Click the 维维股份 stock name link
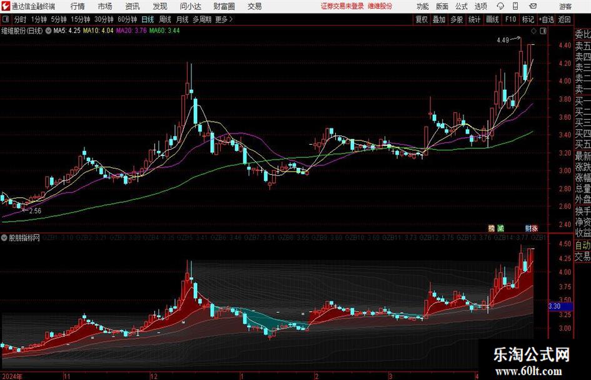This screenshot has width=591, height=380. click(380, 6)
